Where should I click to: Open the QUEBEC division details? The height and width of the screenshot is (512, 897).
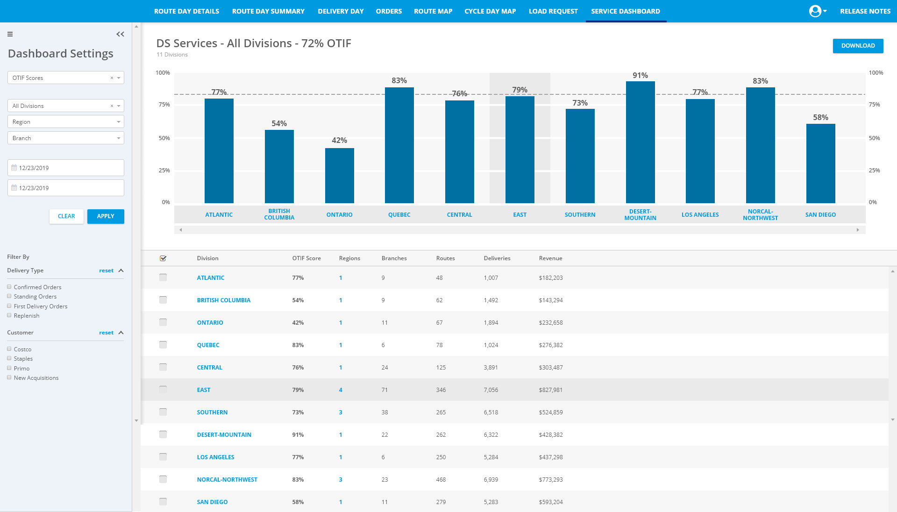(208, 345)
